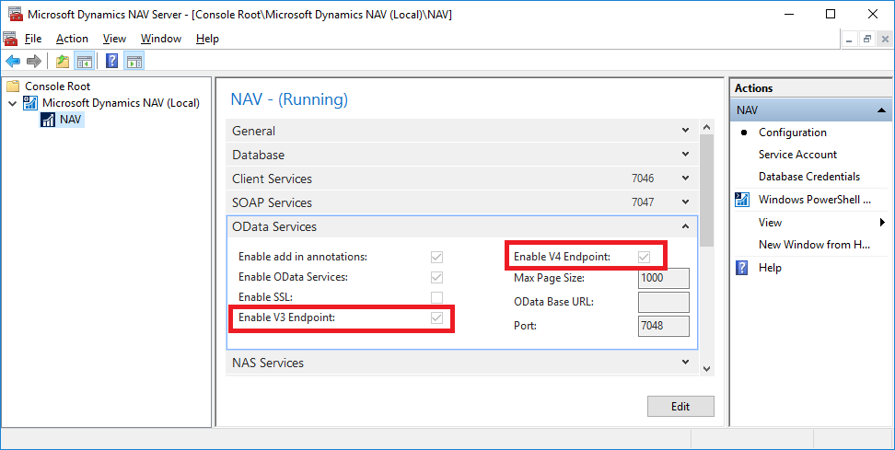Open the View menu in menu bar
The width and height of the screenshot is (895, 450).
(114, 39)
